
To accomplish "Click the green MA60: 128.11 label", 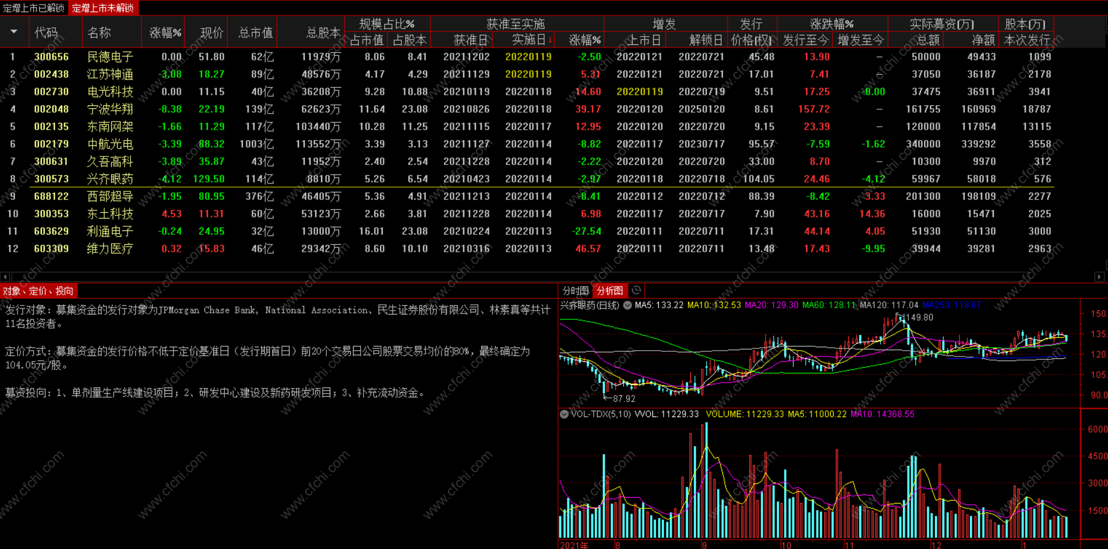I will pos(829,305).
